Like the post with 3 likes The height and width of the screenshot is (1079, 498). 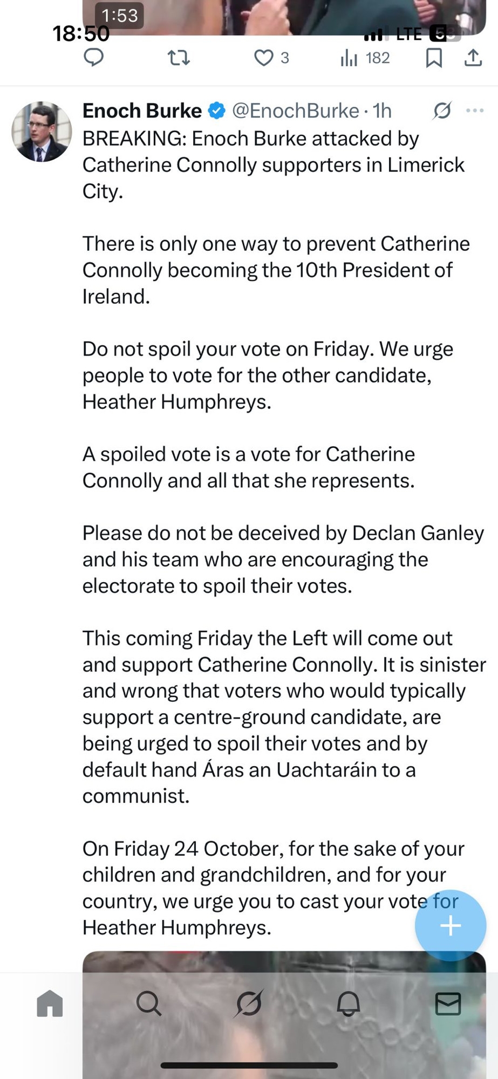264,57
